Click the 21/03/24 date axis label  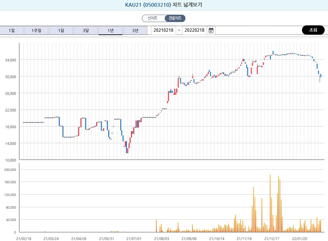pyautogui.click(x=51, y=239)
